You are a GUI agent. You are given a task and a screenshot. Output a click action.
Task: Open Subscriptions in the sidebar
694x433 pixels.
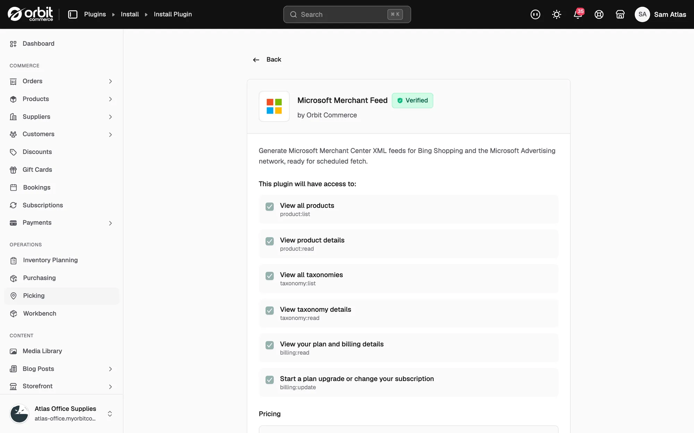point(61,205)
